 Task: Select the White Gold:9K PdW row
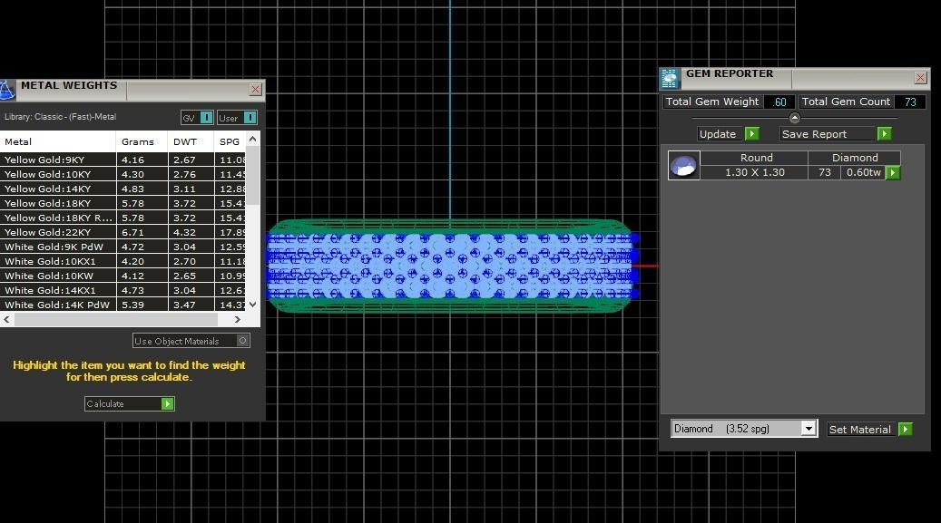tap(123, 247)
